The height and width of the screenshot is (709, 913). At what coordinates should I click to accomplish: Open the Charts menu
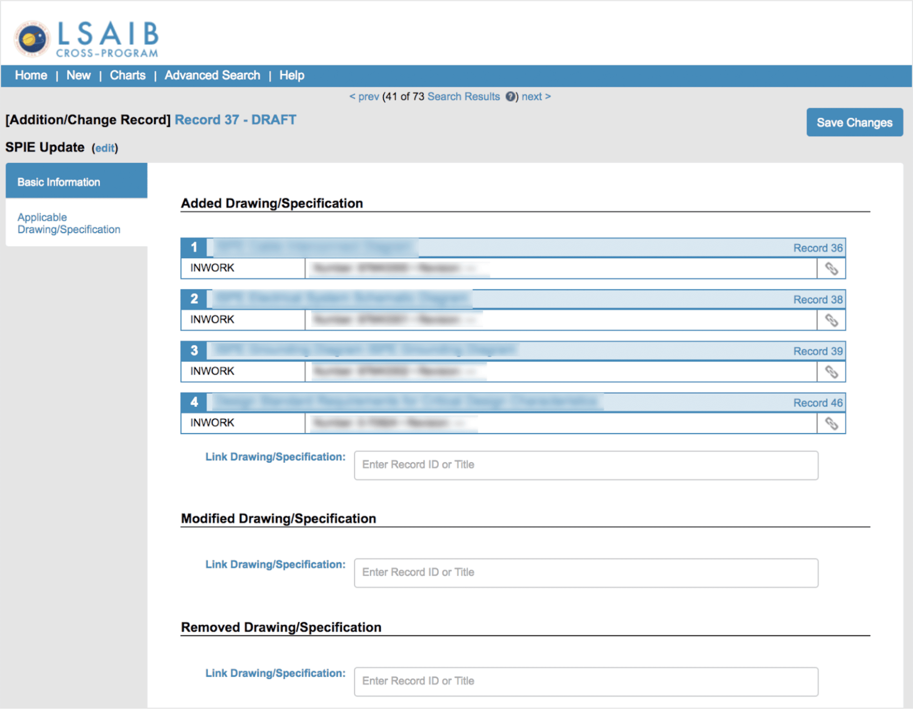pos(127,76)
